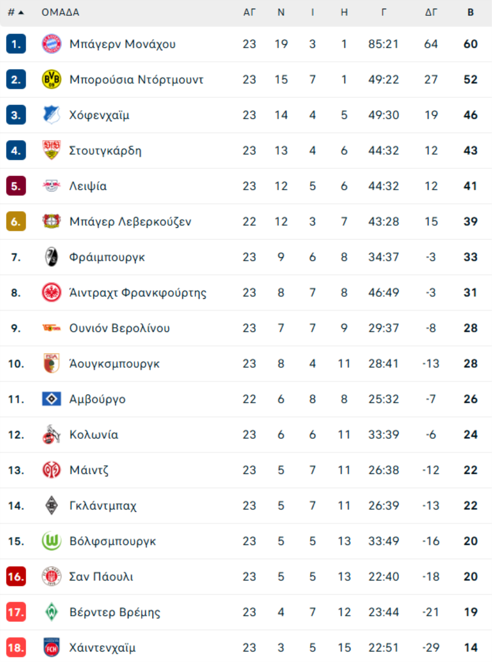Click the Stuttgart club badge
The height and width of the screenshot is (662, 492).
(51, 151)
